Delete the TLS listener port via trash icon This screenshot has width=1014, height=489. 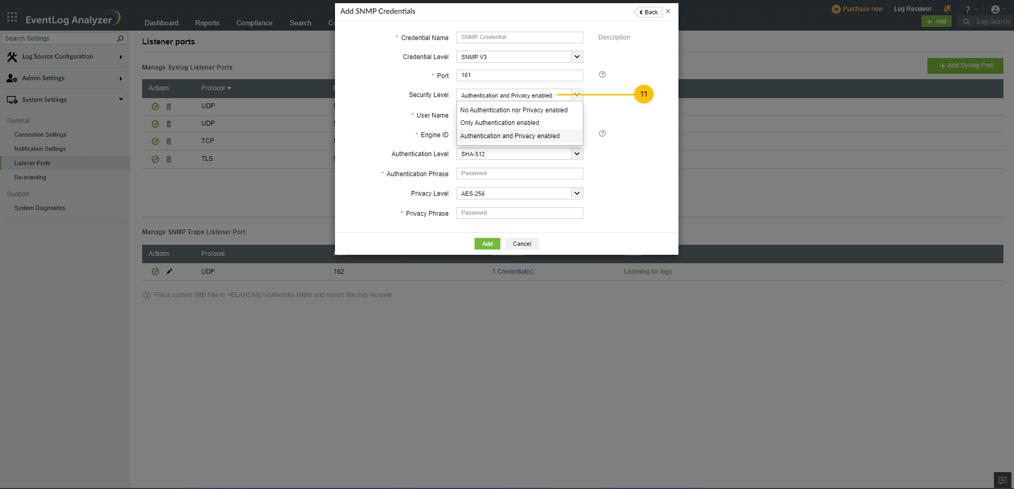pyautogui.click(x=169, y=159)
